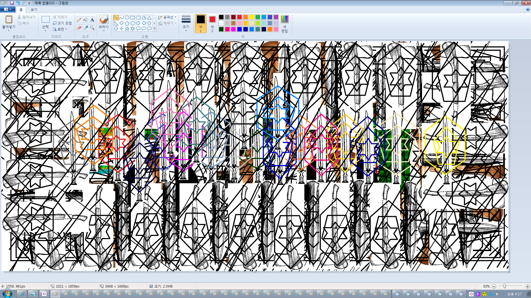Open the 크기 line thickness dropdown
This screenshot has width=531, height=298.
[x=186, y=24]
